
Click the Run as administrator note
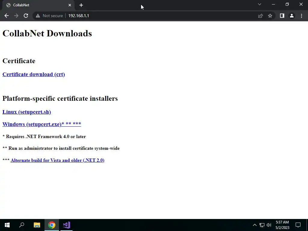pyautogui.click(x=61, y=148)
